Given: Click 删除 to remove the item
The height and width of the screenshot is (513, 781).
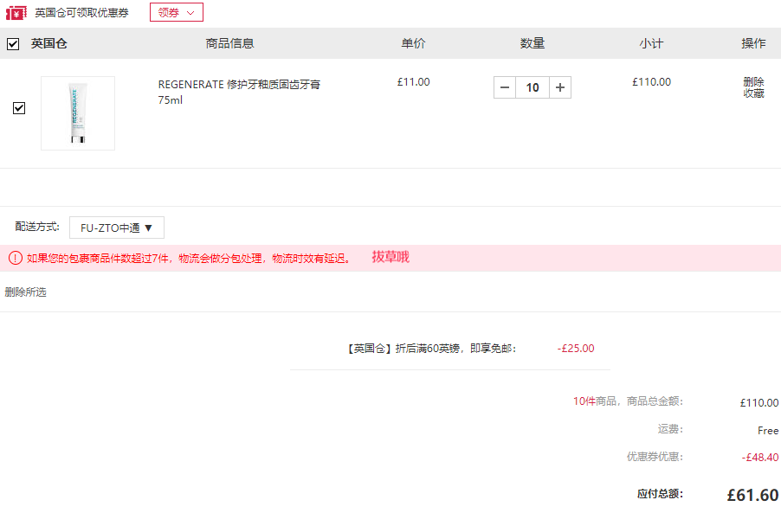Looking at the screenshot, I should click(753, 81).
